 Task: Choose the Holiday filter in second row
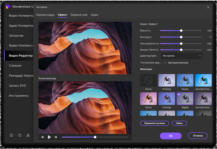point(167,99)
